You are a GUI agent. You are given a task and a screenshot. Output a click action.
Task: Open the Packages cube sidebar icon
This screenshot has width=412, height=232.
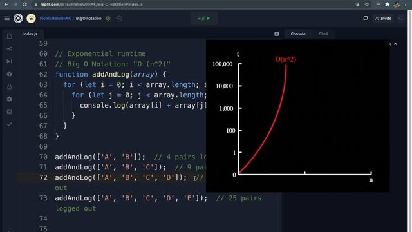click(10, 74)
